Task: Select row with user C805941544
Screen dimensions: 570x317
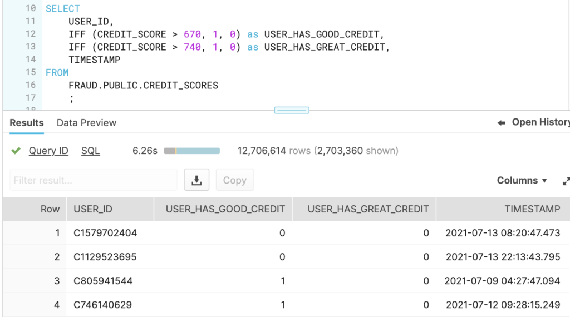Action: coord(287,281)
